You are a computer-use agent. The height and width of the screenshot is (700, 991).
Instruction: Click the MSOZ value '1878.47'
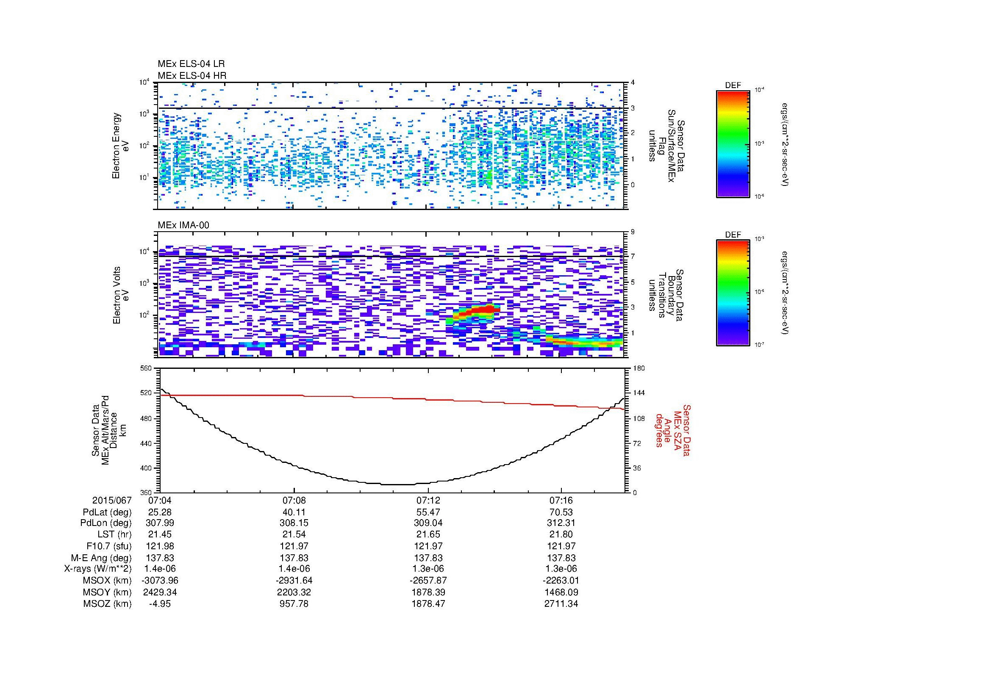(428, 604)
